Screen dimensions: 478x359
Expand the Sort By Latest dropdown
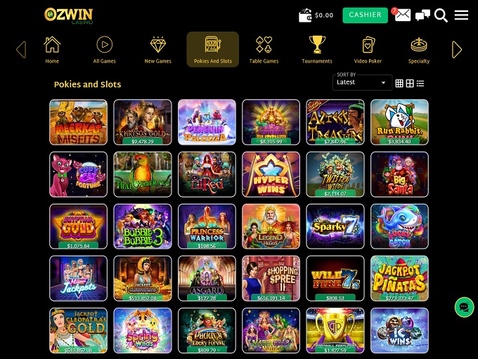click(x=362, y=83)
